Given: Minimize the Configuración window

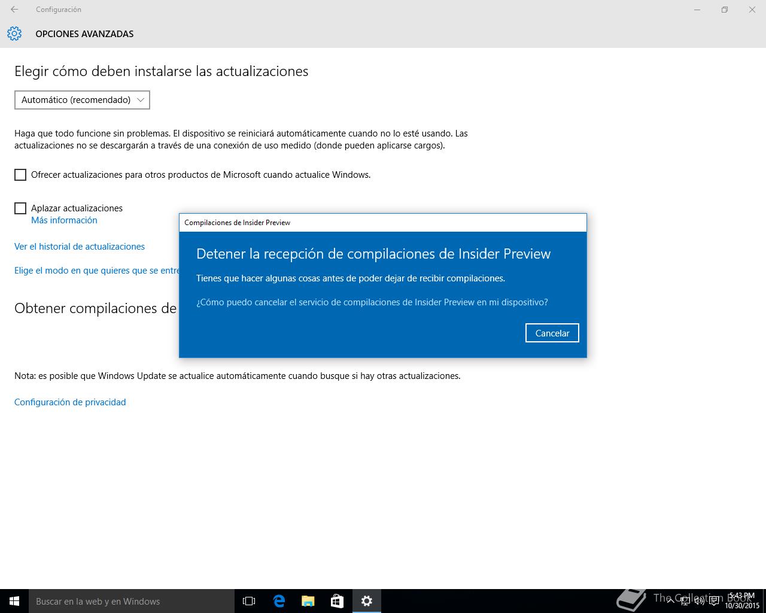Looking at the screenshot, I should click(x=697, y=10).
